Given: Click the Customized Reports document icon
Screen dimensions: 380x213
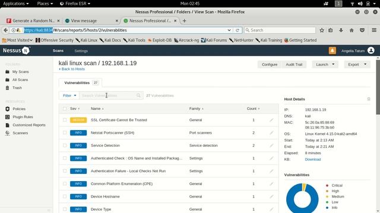Looking at the screenshot, I should coord(8,125).
